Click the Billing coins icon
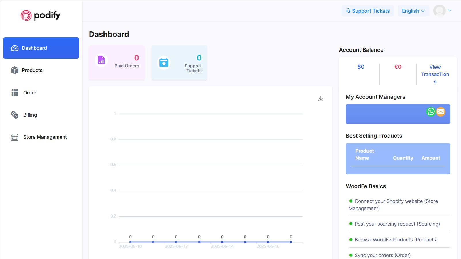This screenshot has height=259, width=461. (15, 115)
